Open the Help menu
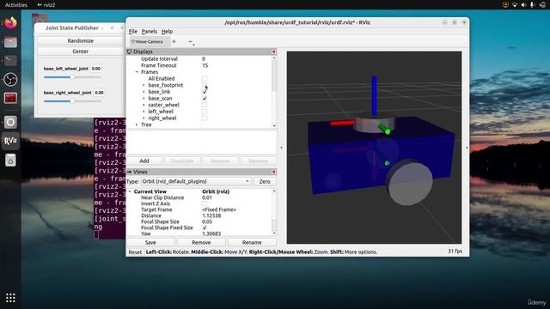The image size is (550, 309). 167,32
